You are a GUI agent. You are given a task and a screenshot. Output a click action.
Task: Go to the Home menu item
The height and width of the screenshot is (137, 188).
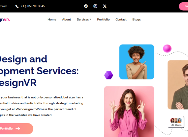[52, 19]
